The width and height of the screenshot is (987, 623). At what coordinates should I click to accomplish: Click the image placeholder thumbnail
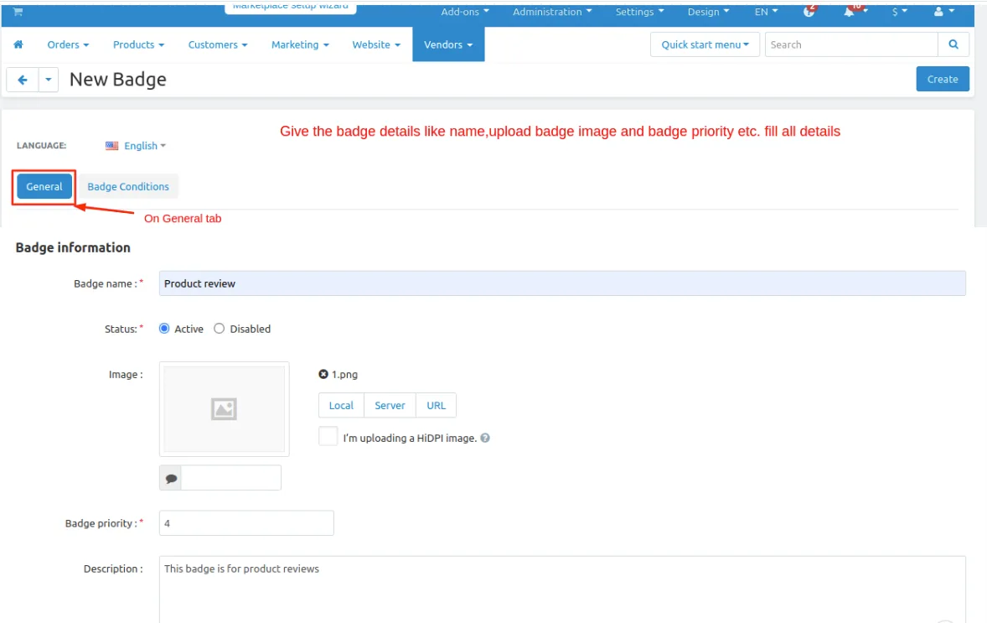pyautogui.click(x=224, y=409)
